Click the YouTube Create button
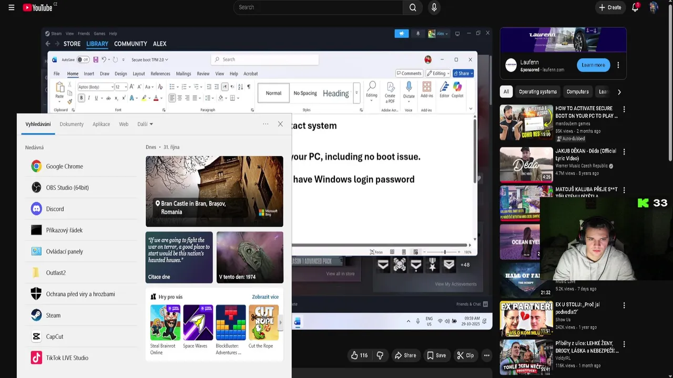This screenshot has width=673, height=378. [609, 7]
